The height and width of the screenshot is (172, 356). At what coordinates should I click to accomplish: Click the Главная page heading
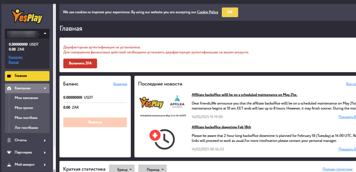[x=71, y=29]
